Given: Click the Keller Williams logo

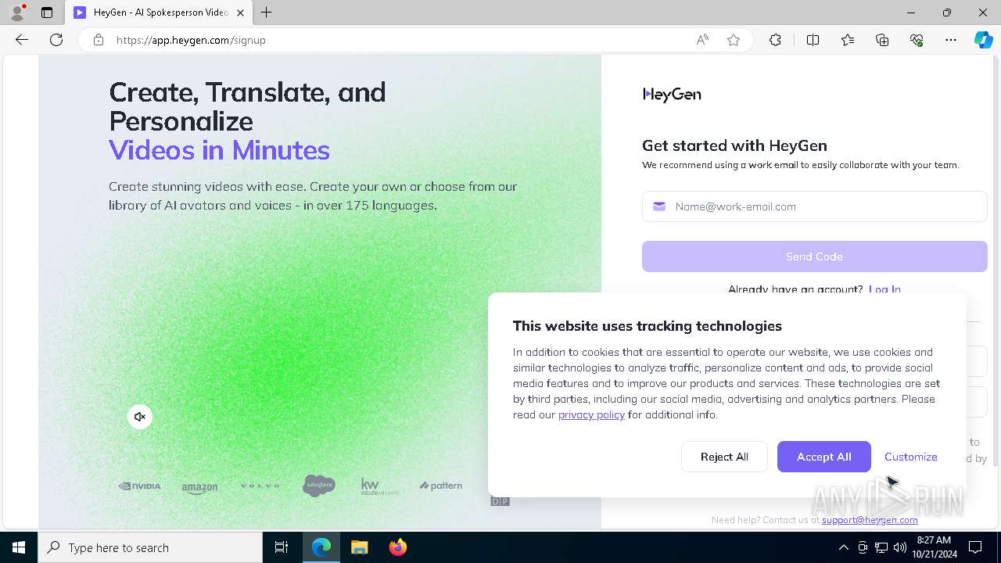Looking at the screenshot, I should coord(380,486).
